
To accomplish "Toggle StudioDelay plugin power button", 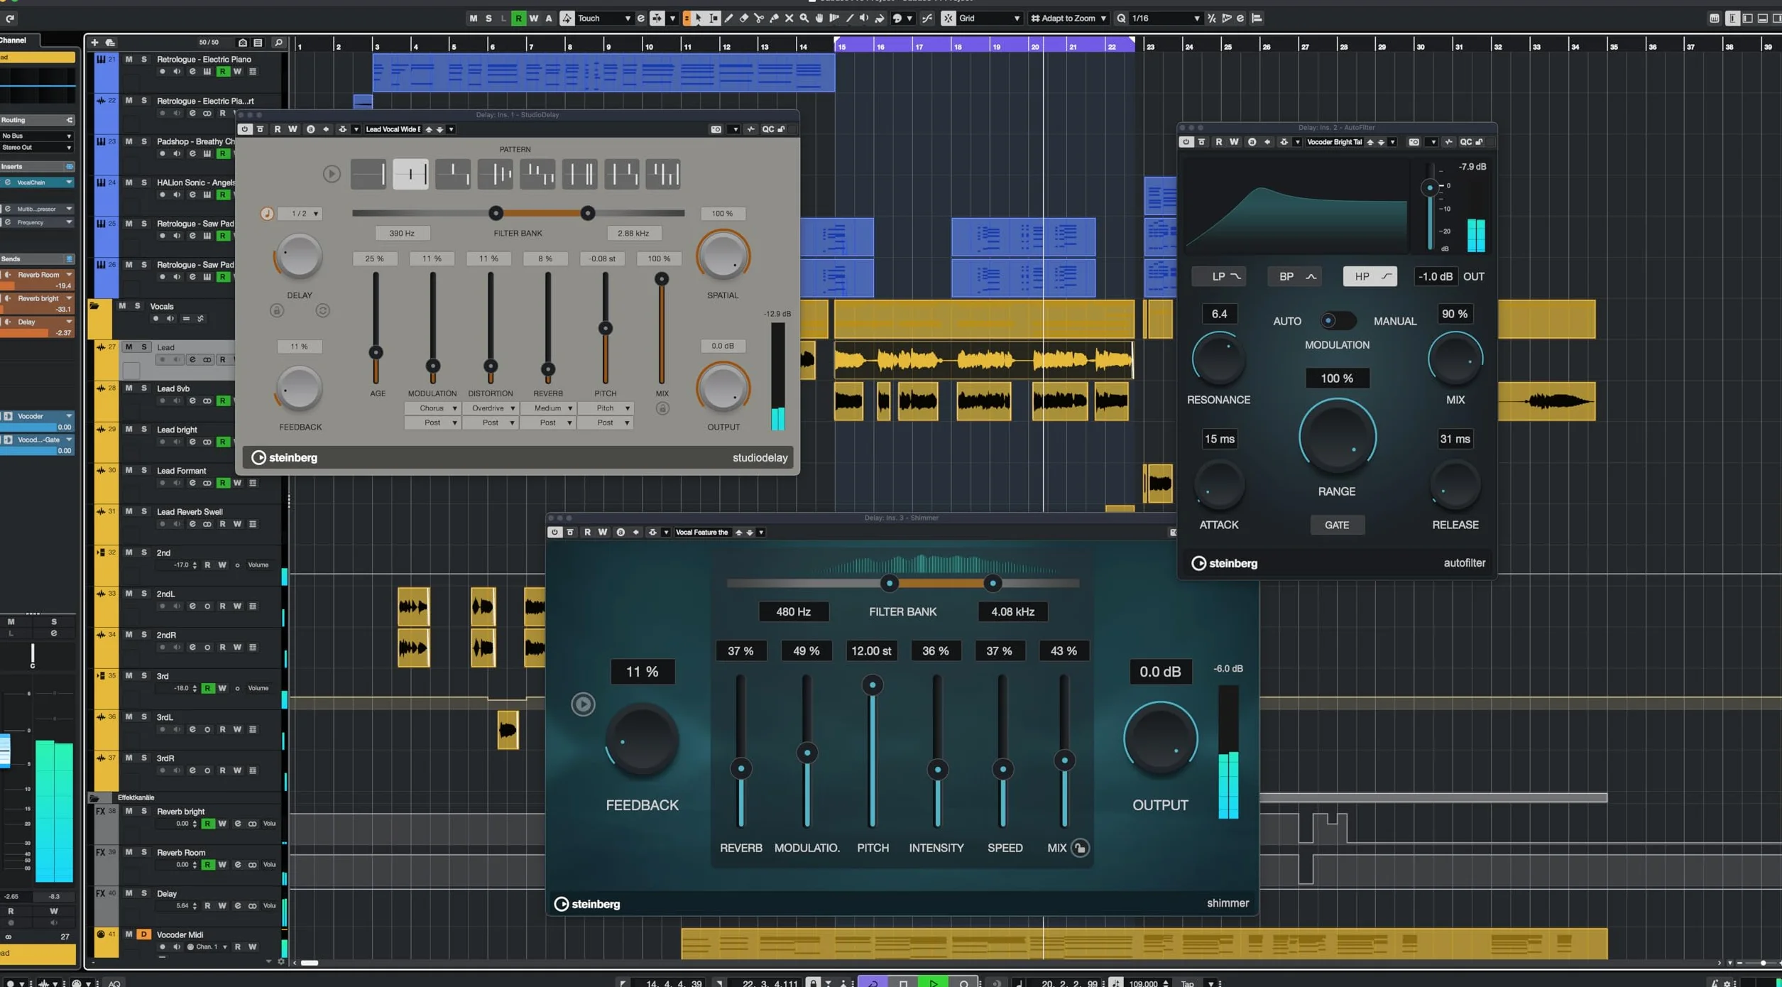I will click(245, 129).
